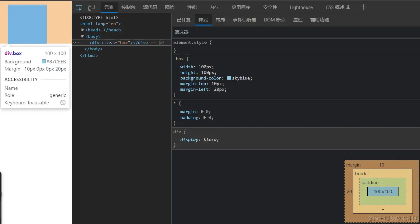The image size is (420, 224).
Task: Open the 性能 tab
Action: click(192, 7)
